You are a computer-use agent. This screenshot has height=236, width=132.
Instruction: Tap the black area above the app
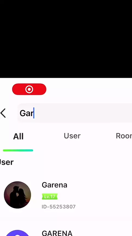coord(66,39)
